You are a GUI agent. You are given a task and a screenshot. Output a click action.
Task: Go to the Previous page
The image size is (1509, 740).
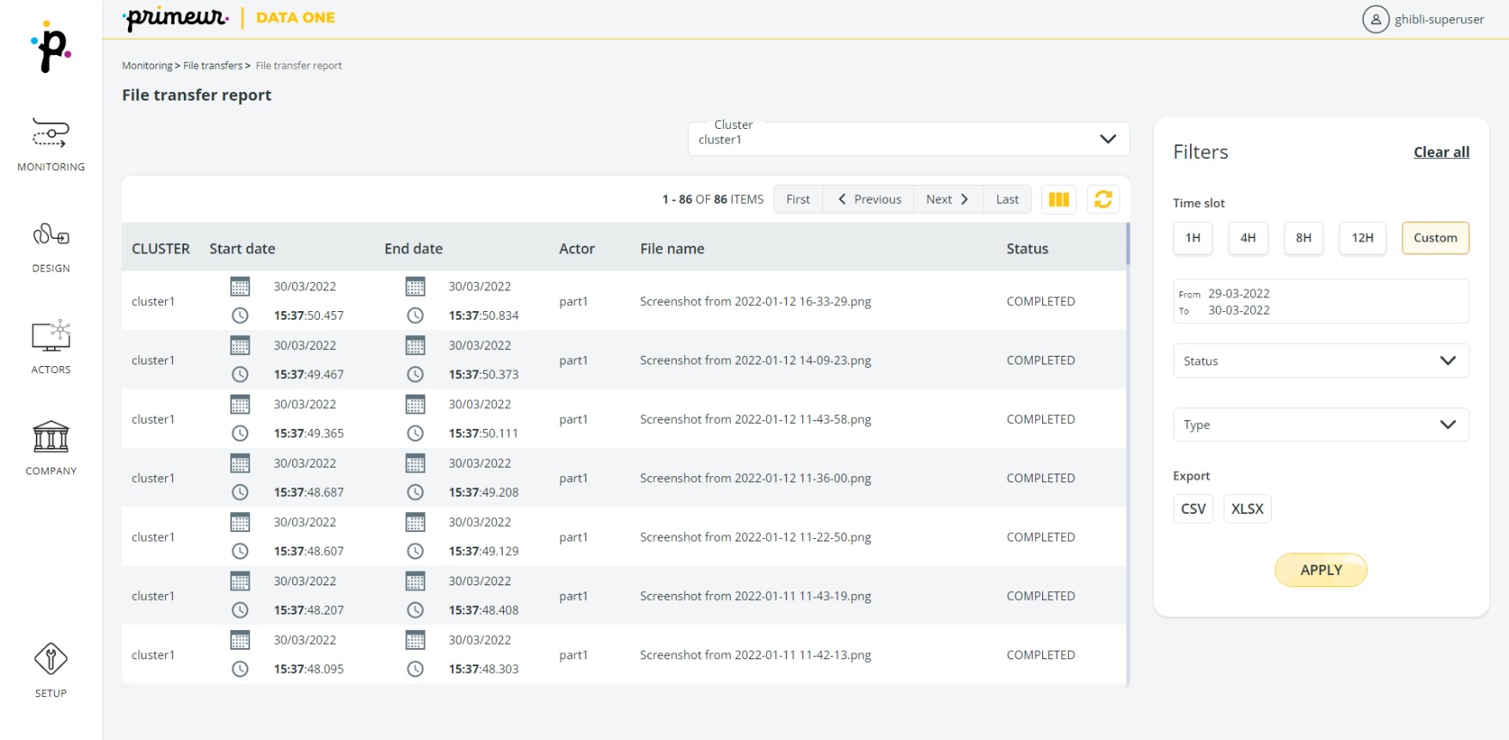[868, 199]
